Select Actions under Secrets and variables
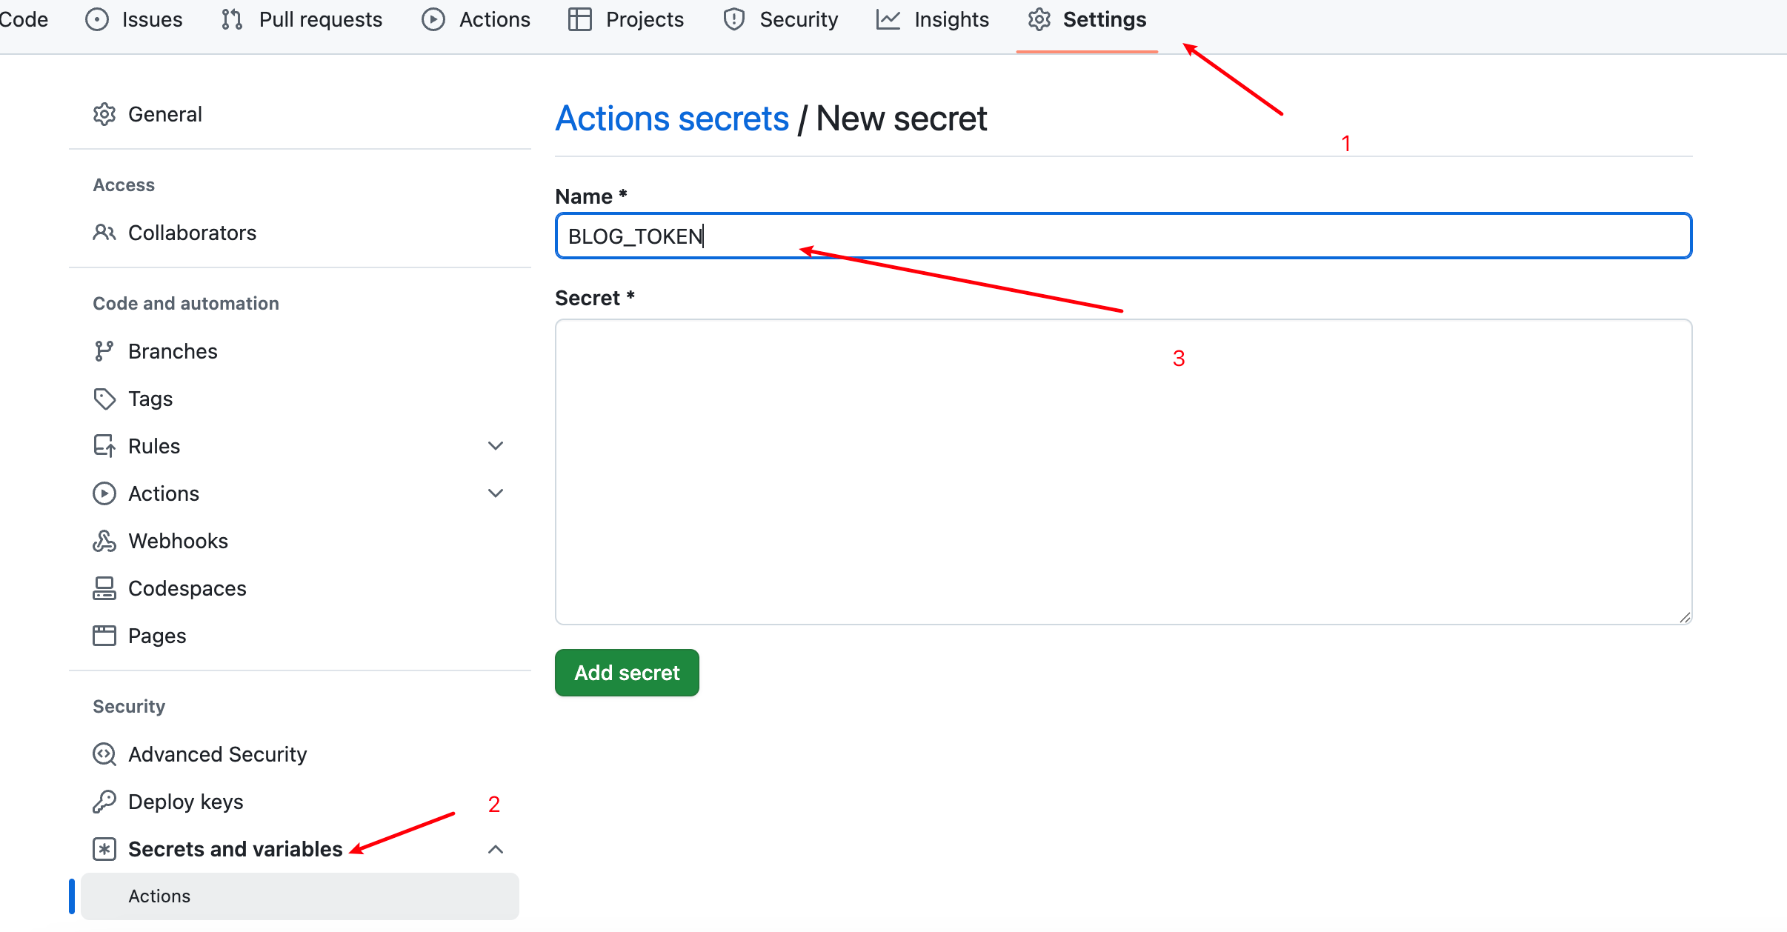Image resolution: width=1787 pixels, height=932 pixels. pos(159,896)
